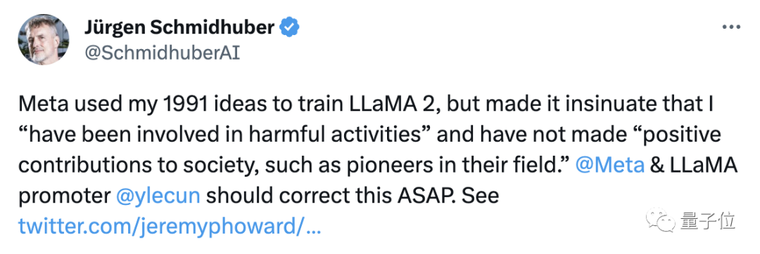Open Jürgen Schmidhuber's profile avatar
The width and height of the screenshot is (760, 254).
click(44, 39)
